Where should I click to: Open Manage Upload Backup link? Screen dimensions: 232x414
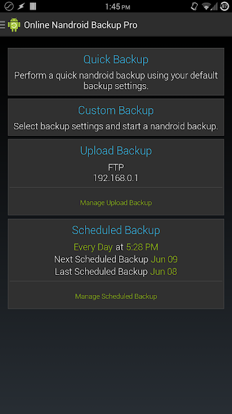tap(116, 202)
